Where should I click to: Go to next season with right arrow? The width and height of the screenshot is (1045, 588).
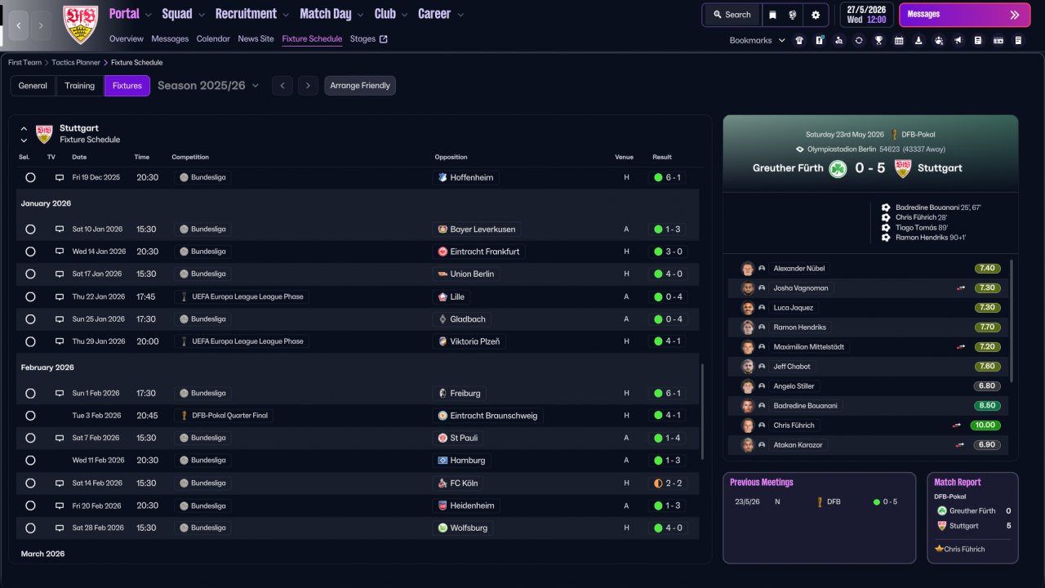pyautogui.click(x=308, y=86)
